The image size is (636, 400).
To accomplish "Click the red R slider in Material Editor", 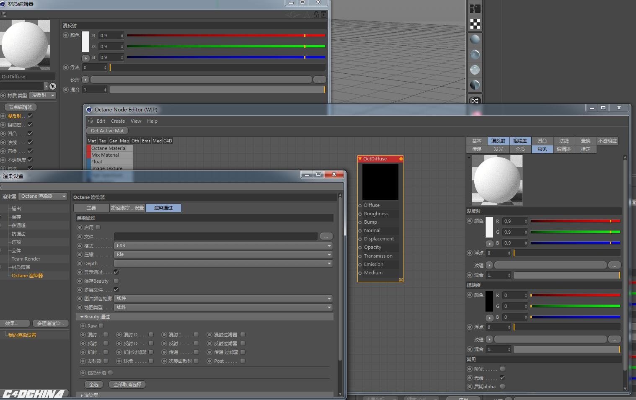I will (x=226, y=36).
